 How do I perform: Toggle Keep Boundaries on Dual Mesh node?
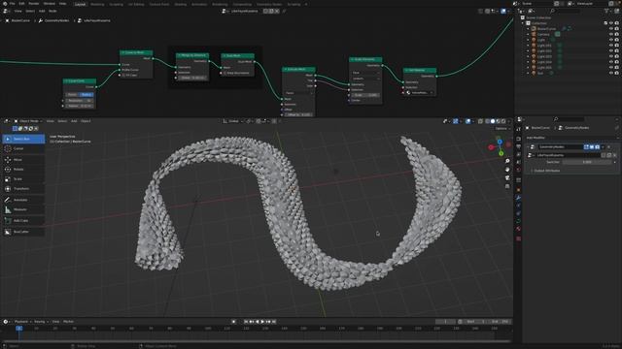(x=225, y=73)
